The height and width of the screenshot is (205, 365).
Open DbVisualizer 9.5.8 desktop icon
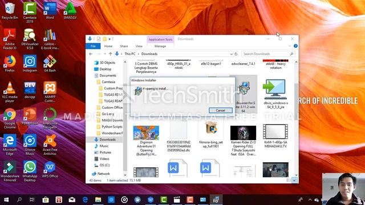[x=30, y=39]
